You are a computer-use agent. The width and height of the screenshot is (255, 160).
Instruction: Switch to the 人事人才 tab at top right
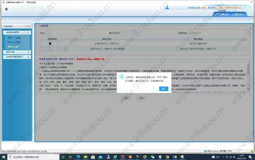tap(222, 14)
